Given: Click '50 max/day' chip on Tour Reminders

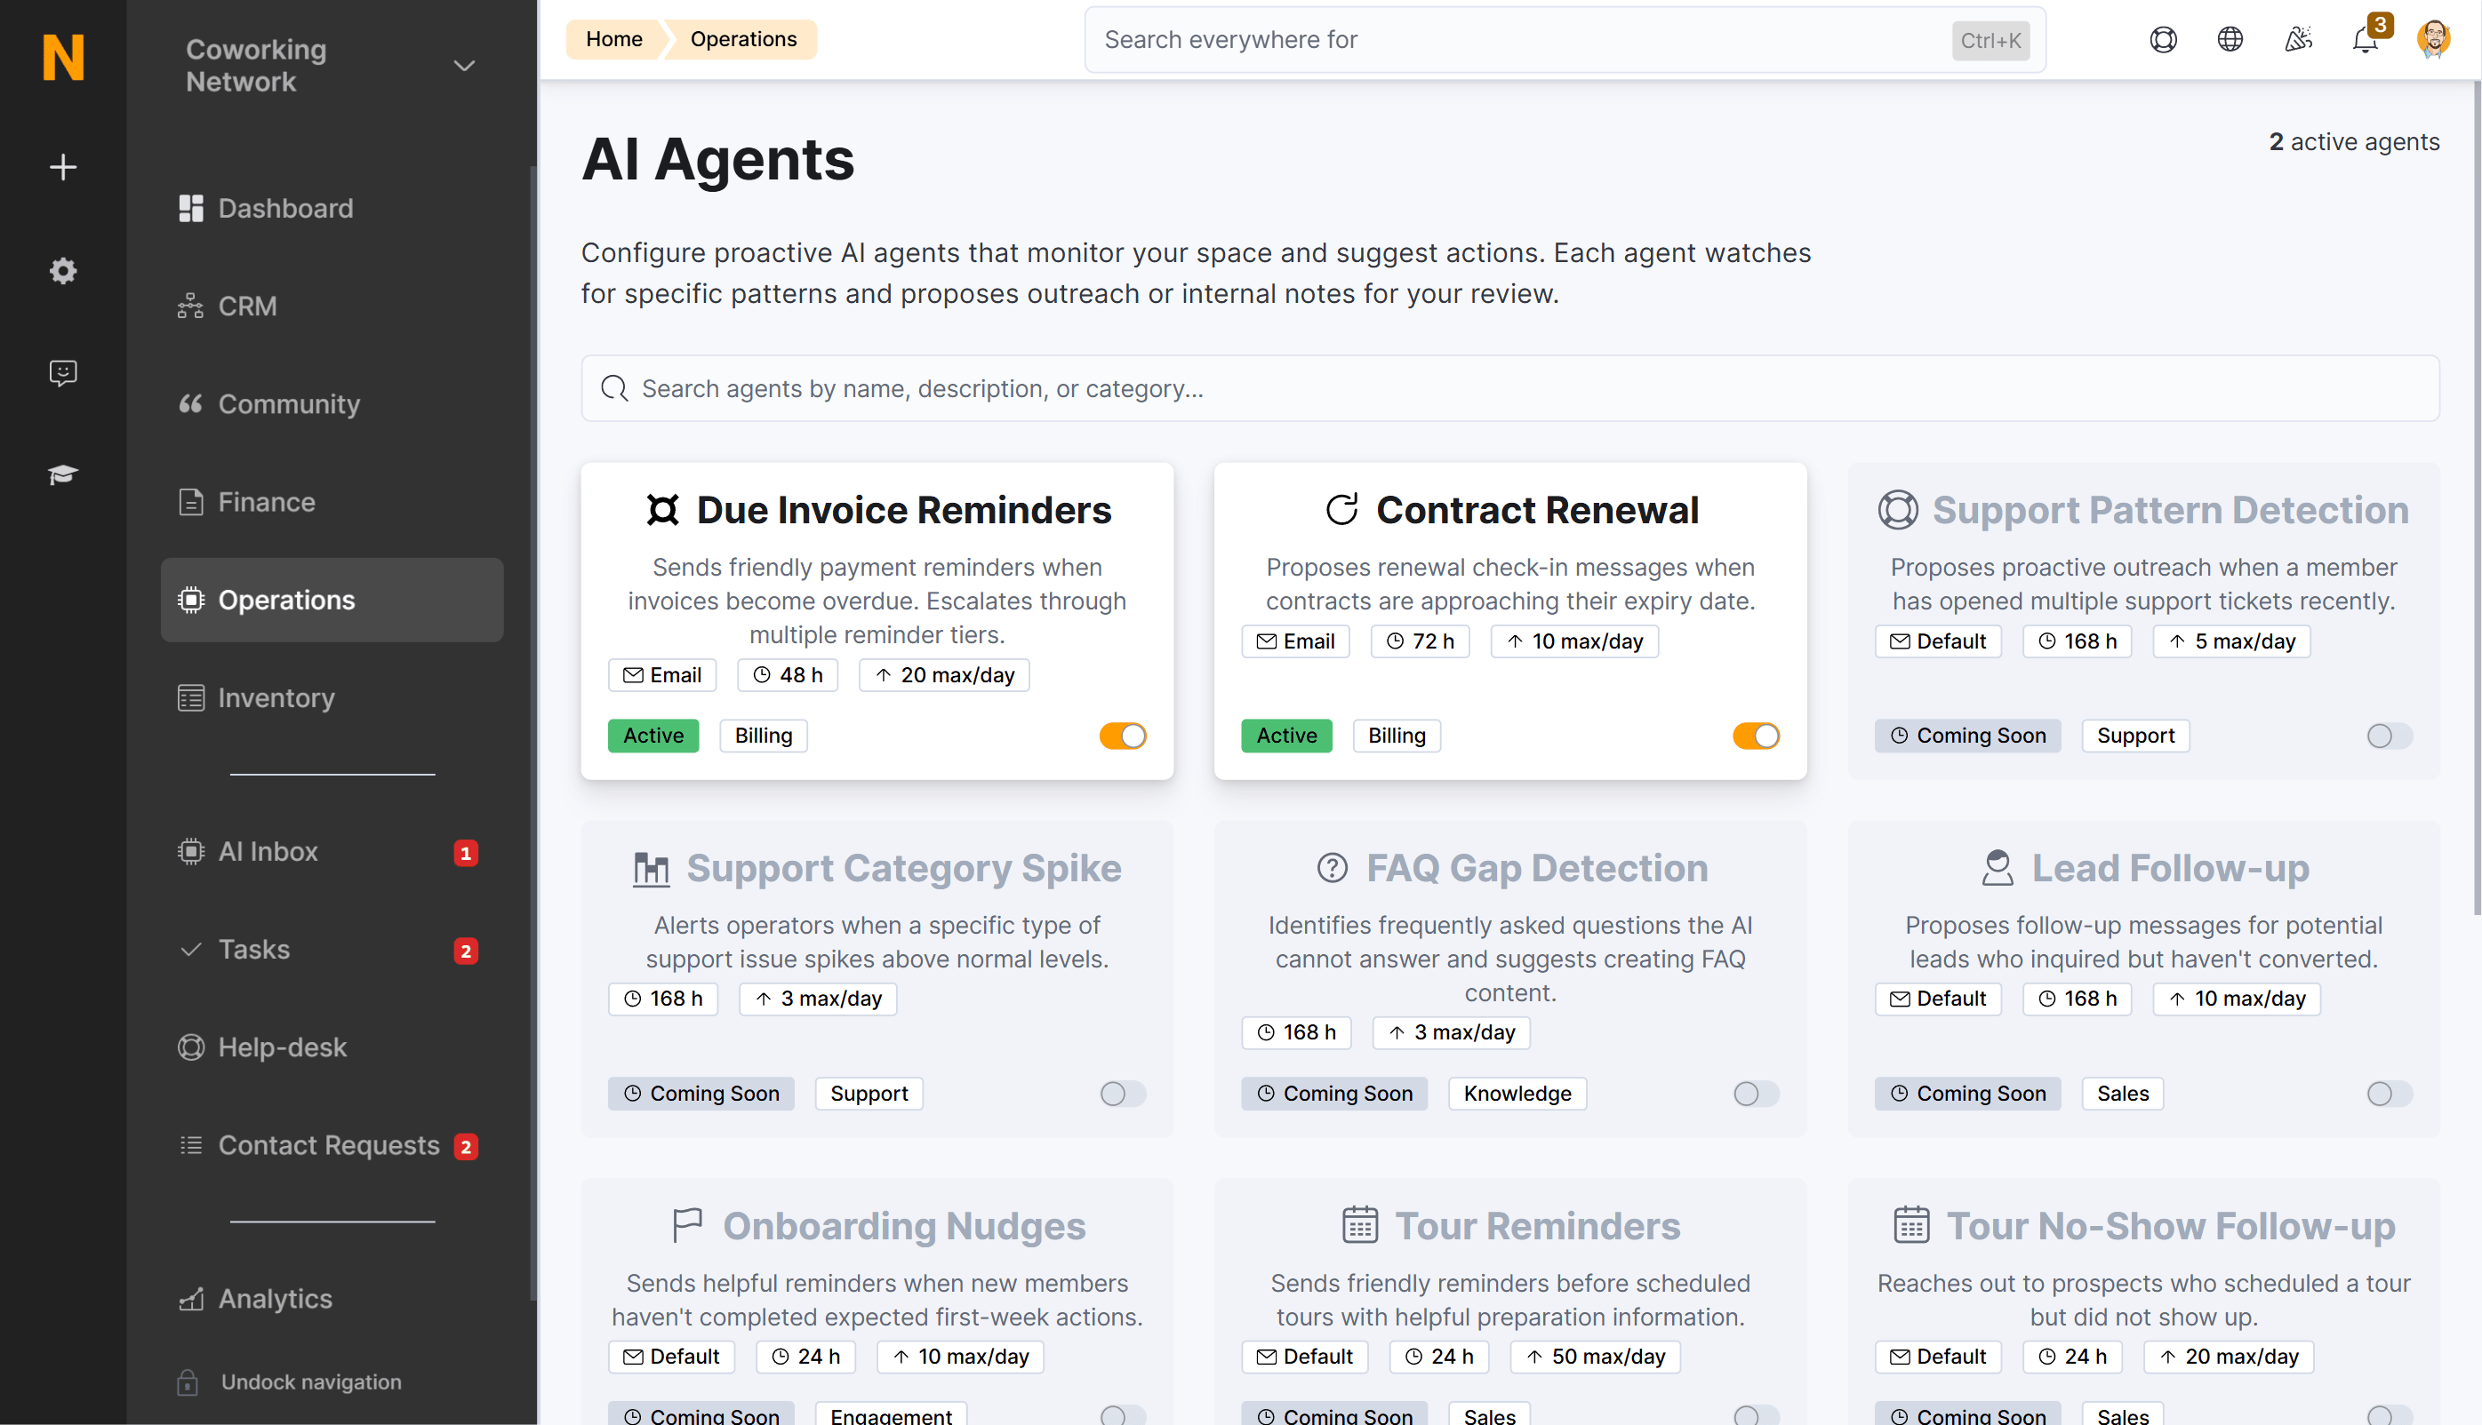Looking at the screenshot, I should [1595, 1357].
